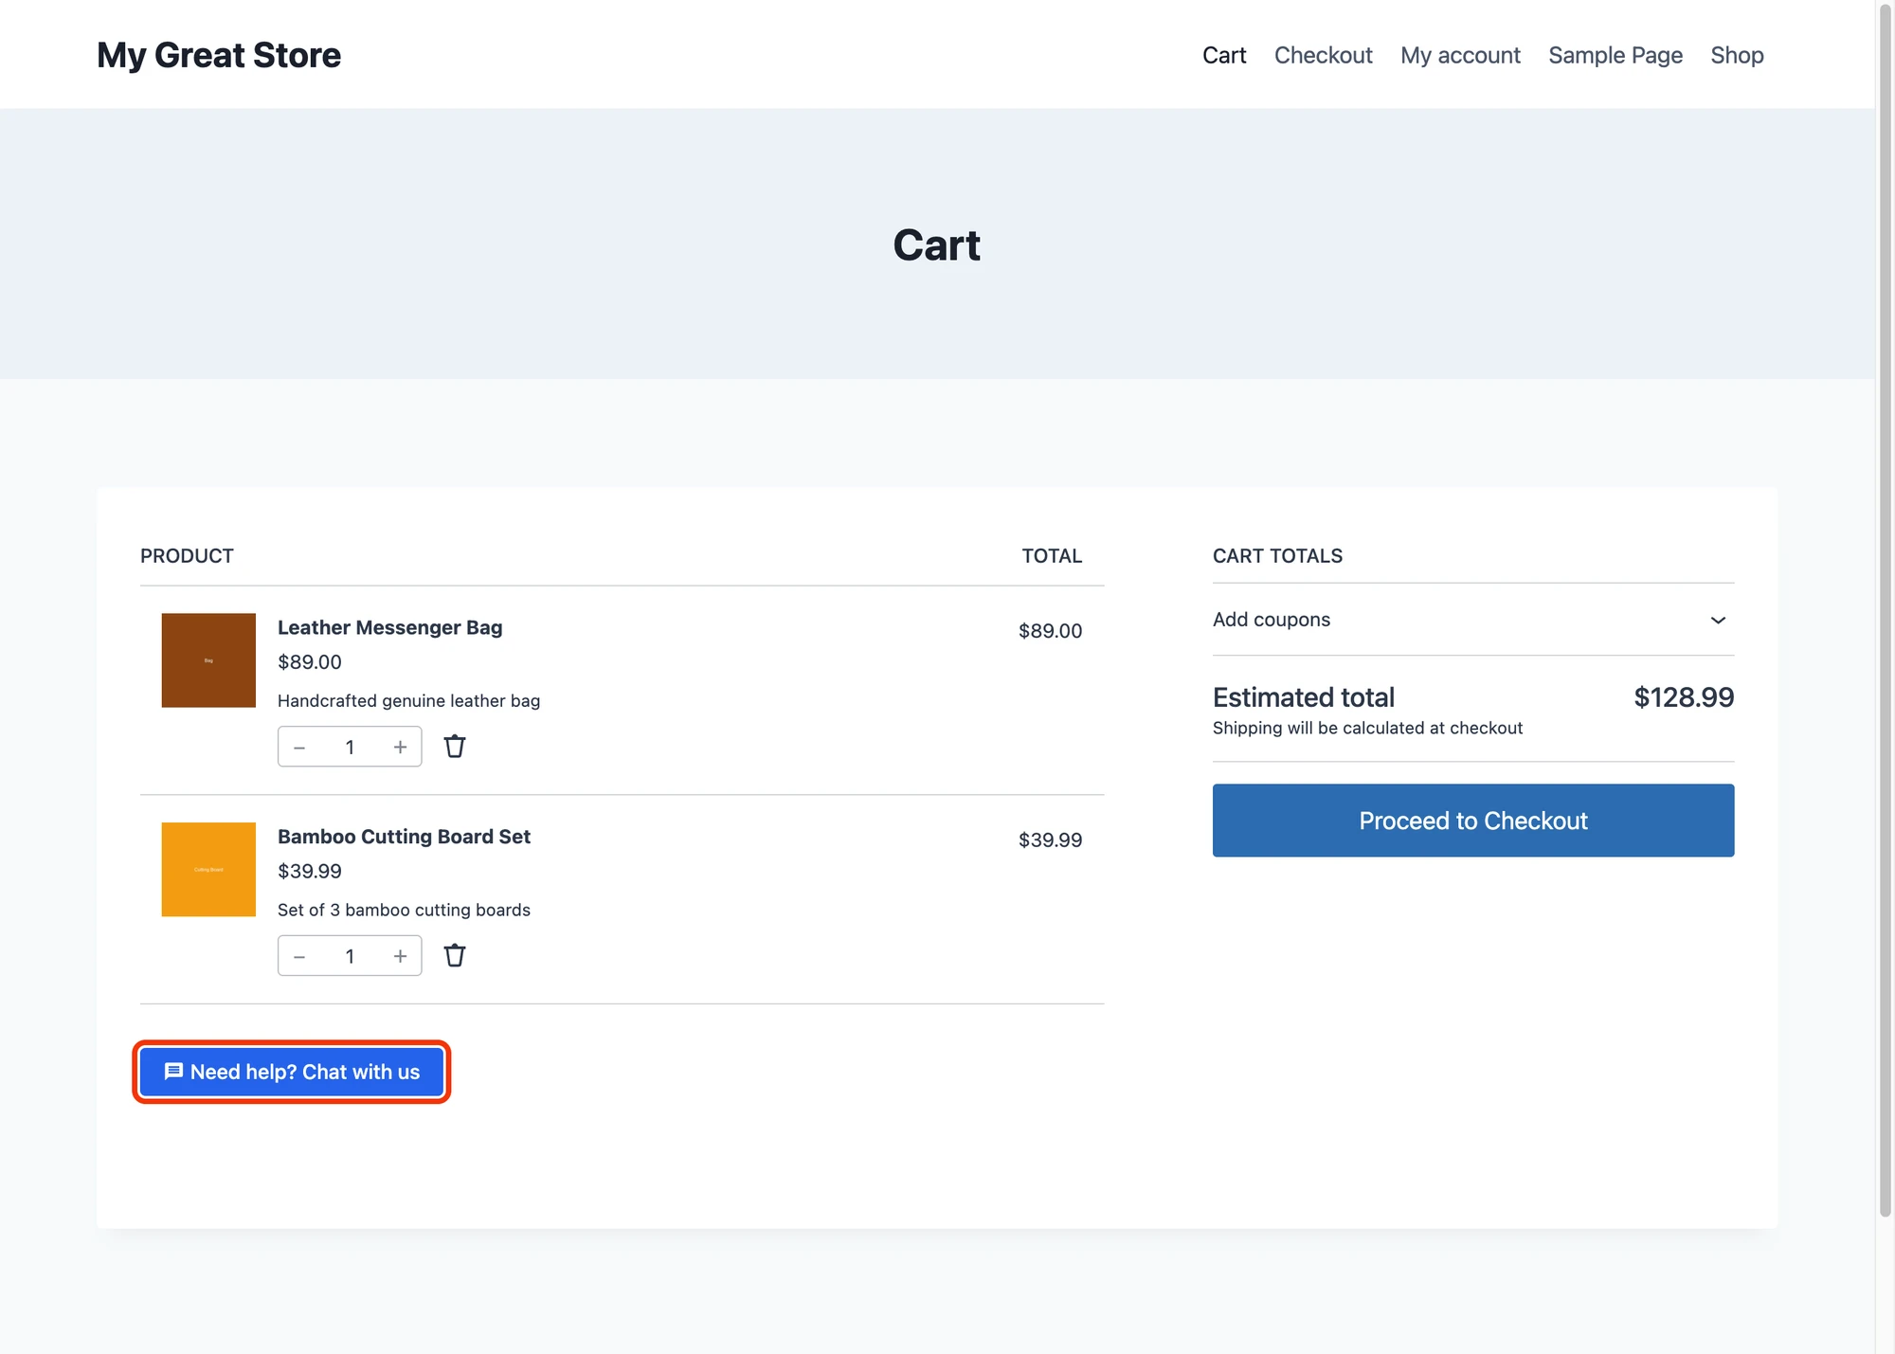Open My account page

1460,55
